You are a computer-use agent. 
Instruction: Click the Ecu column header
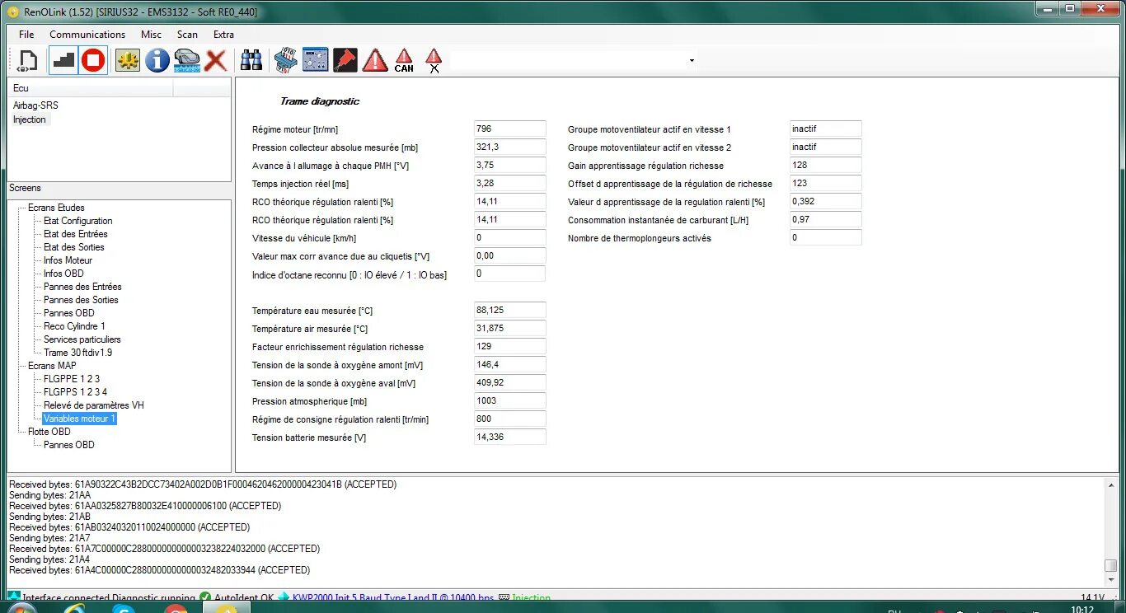[x=91, y=88]
